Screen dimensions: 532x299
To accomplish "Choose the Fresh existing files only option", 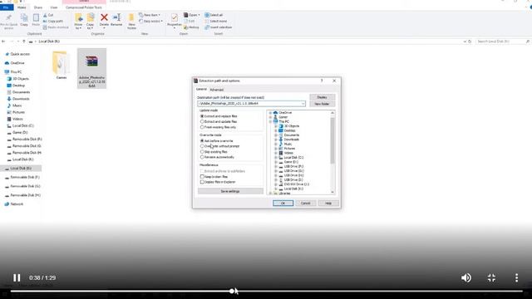I will coord(202,127).
